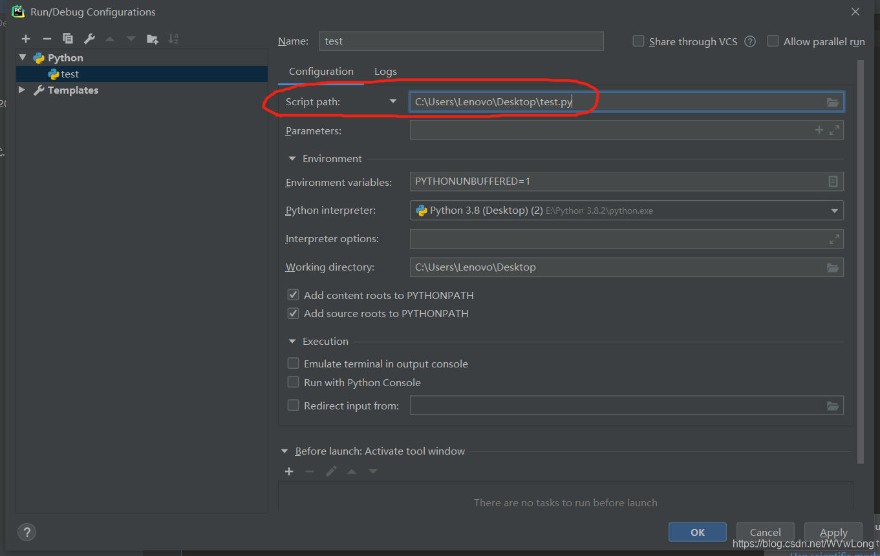Remove configuration using the minus icon
The image size is (880, 556).
(47, 39)
